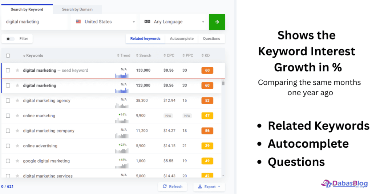Click the $14.27 CPC value
This screenshot has width=372, height=194.
[x=169, y=131]
